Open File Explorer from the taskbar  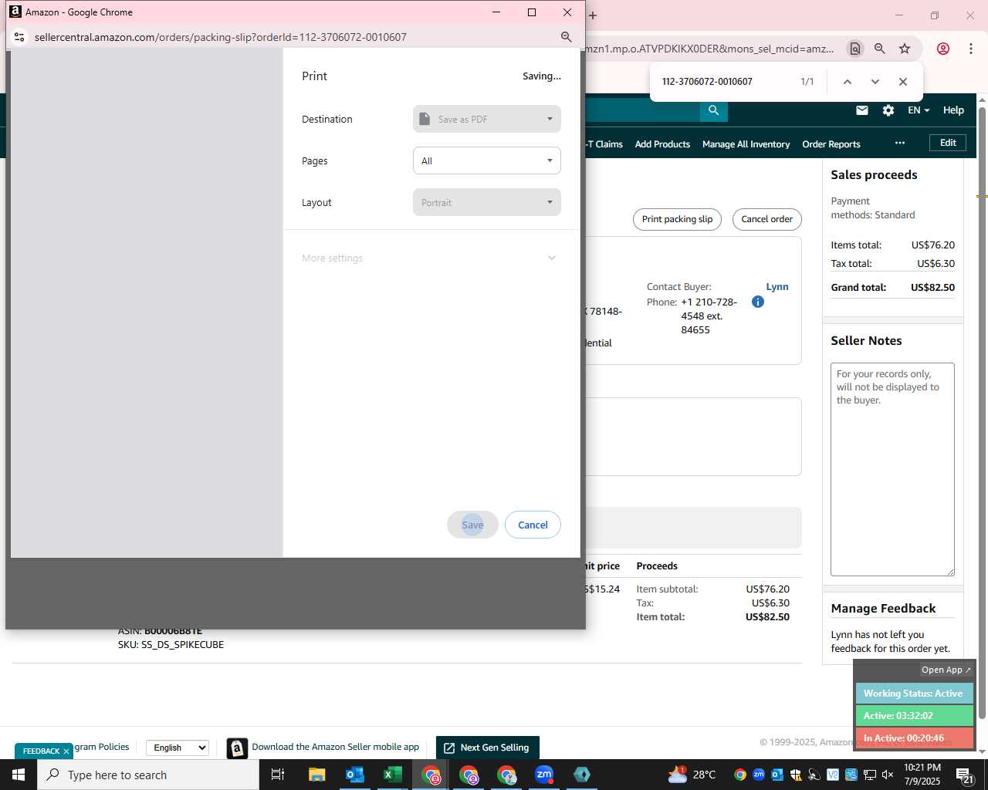316,775
